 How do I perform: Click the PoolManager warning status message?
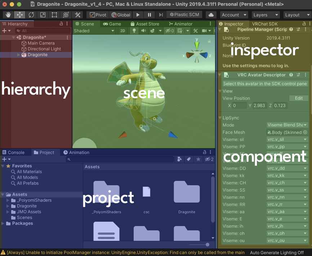point(123,253)
